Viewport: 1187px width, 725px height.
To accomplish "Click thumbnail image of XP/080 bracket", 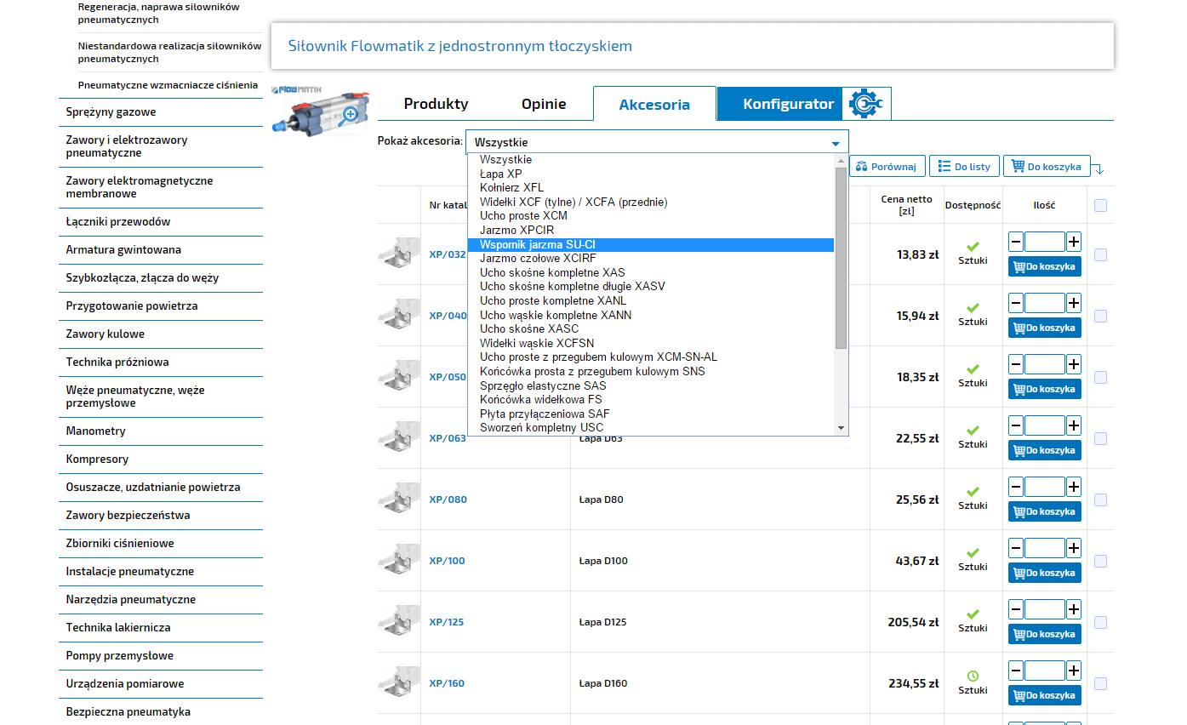I will 399,499.
